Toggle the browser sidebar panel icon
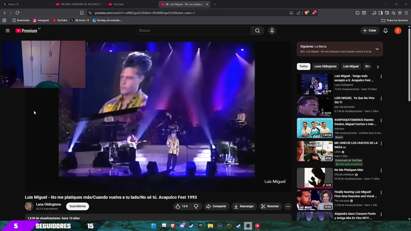The image size is (411, 231). point(380,13)
